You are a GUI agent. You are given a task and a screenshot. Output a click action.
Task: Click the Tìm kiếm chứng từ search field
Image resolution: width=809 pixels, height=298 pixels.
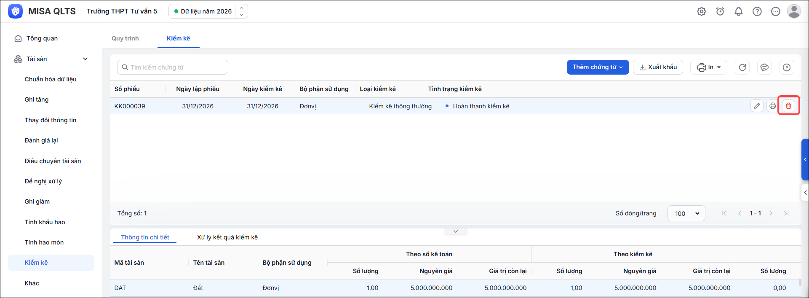click(173, 67)
